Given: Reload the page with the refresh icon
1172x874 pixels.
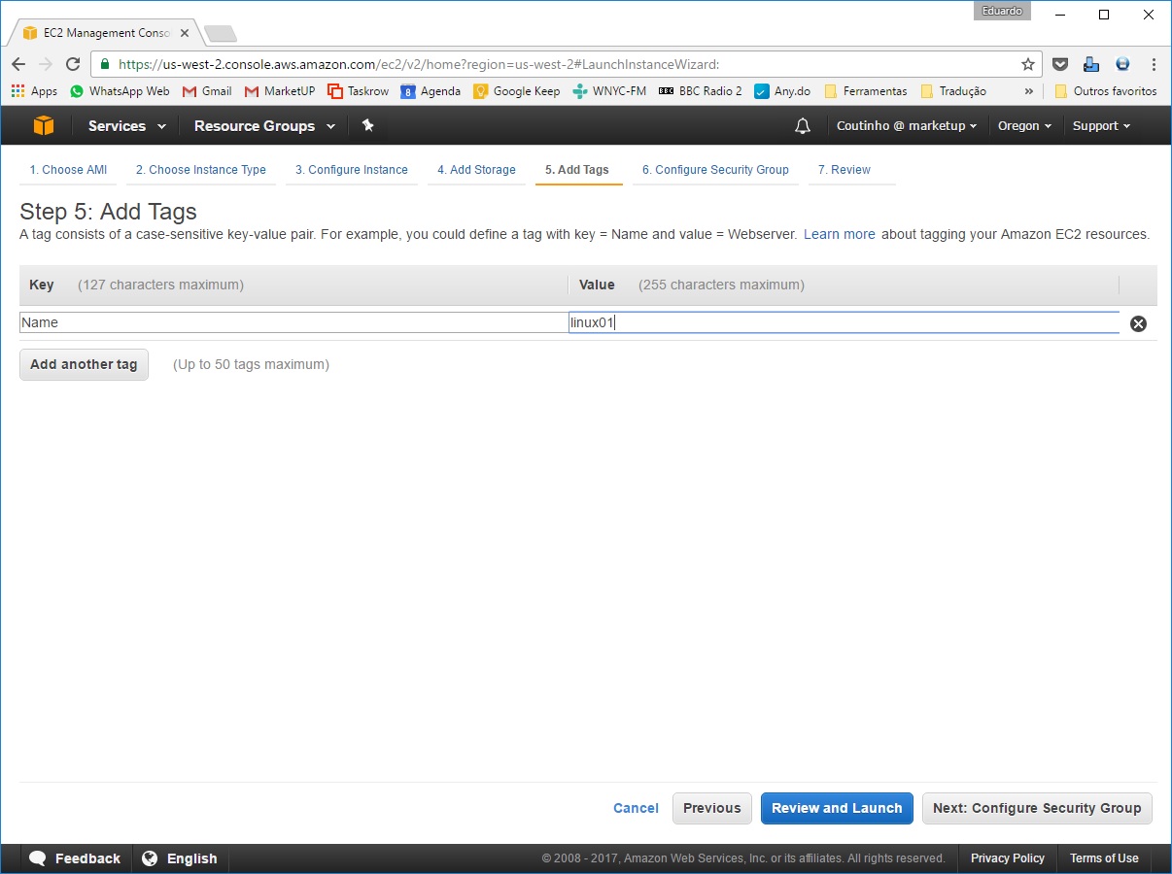Looking at the screenshot, I should point(73,64).
